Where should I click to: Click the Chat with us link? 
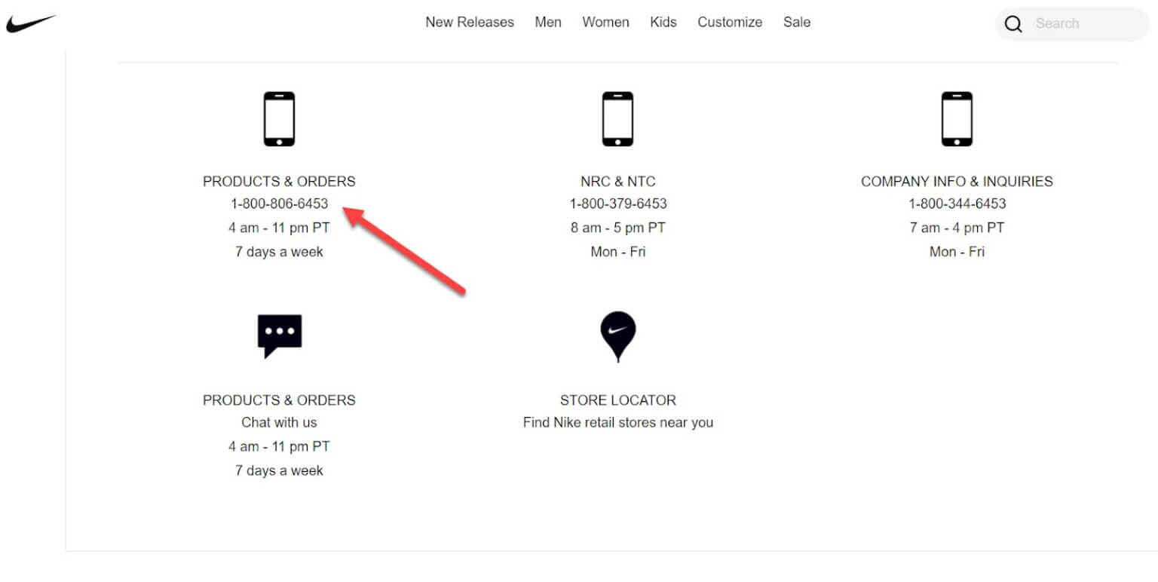[x=279, y=422]
